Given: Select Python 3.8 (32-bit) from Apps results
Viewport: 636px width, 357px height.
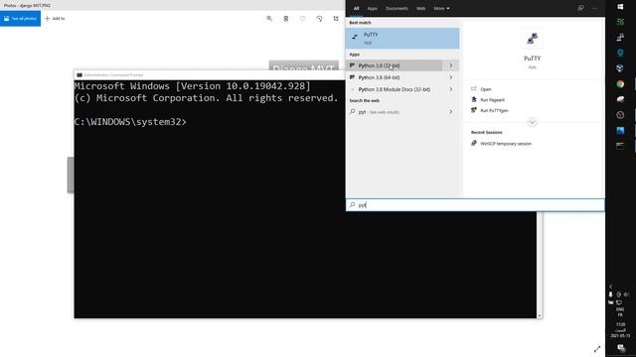Looking at the screenshot, I should [x=395, y=65].
